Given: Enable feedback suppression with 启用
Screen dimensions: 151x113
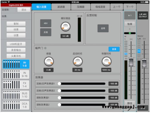Looking at the screenshot, I should click(103, 28).
